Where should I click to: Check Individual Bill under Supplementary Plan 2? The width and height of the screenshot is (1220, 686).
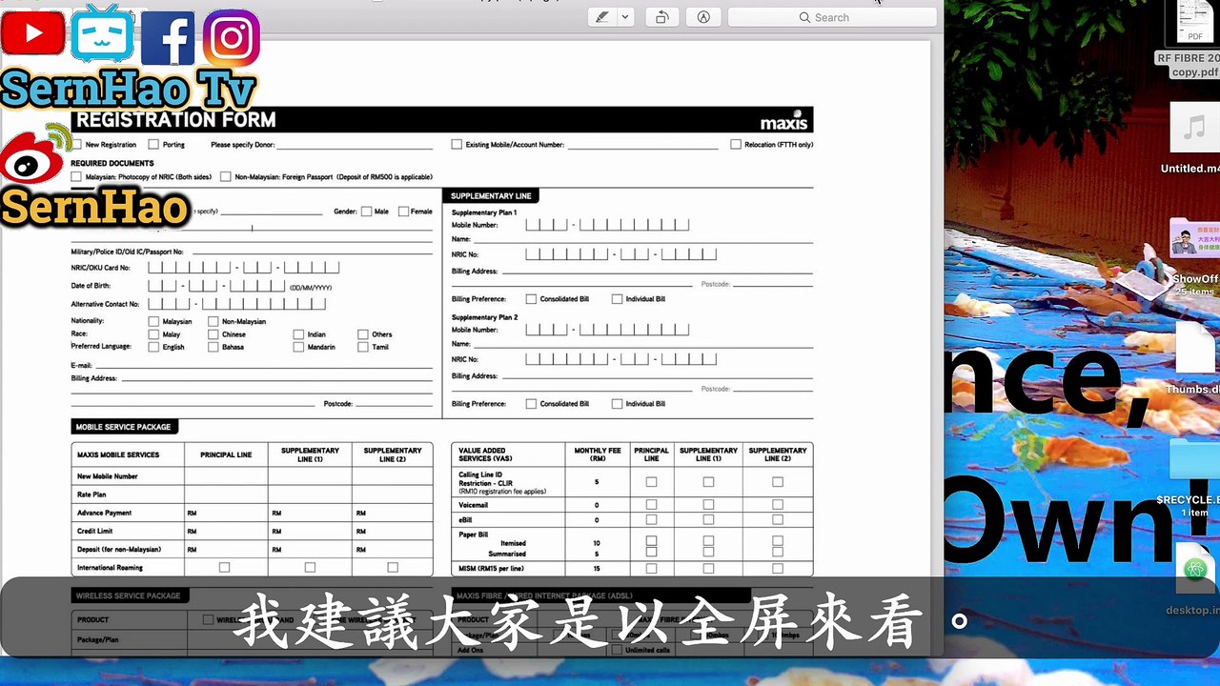coord(617,404)
